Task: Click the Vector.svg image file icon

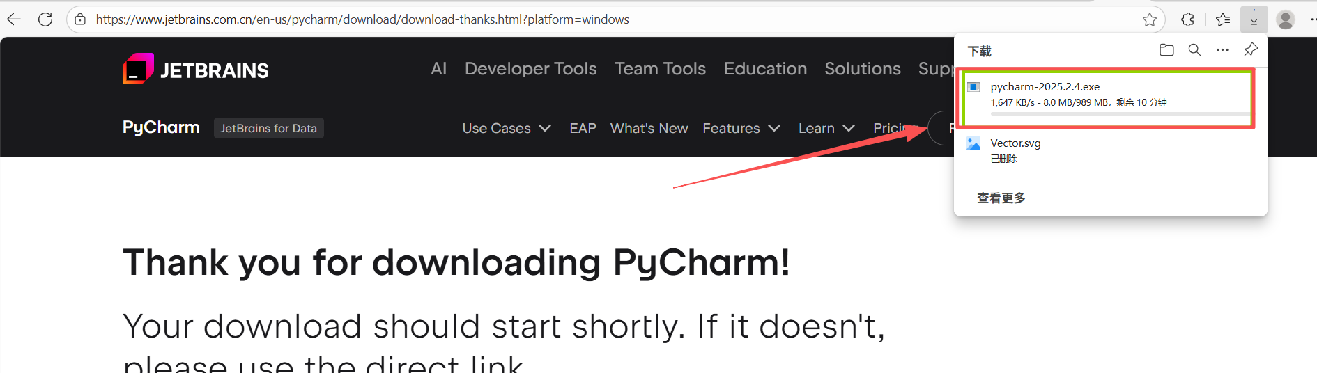Action: (x=973, y=143)
